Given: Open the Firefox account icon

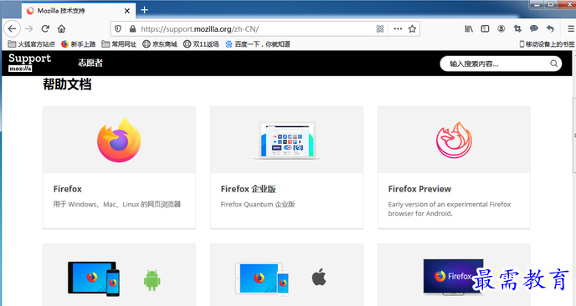Looking at the screenshot, I should coord(501,28).
